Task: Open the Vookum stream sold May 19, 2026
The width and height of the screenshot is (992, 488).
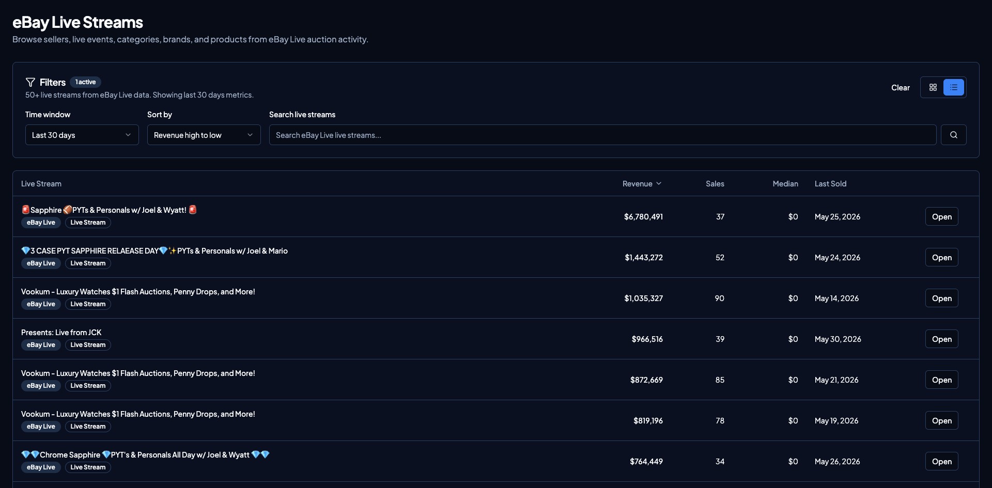Action: pos(941,420)
